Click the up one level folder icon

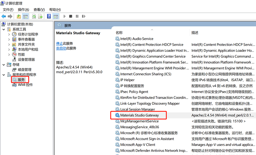[19, 16]
